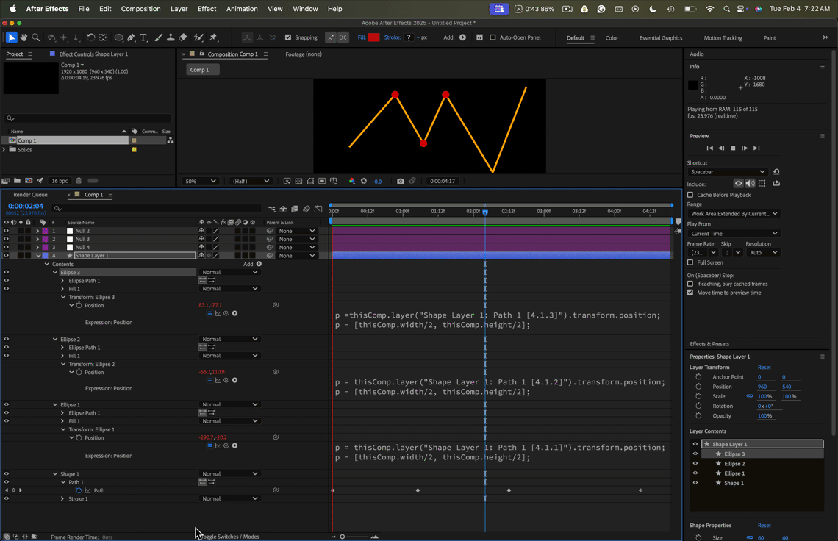Open the Render Queue tab
The height and width of the screenshot is (541, 838).
30,195
